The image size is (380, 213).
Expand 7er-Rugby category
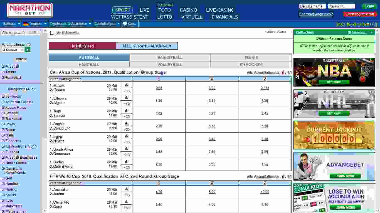[x=3, y=97]
